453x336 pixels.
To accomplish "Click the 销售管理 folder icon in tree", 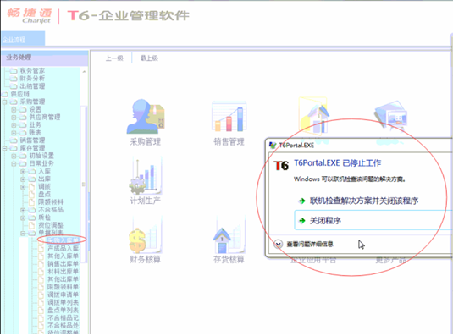I will click(x=14, y=140).
